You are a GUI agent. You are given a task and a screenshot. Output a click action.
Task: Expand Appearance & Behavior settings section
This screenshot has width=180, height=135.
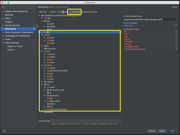pyautogui.click(x=3, y=11)
